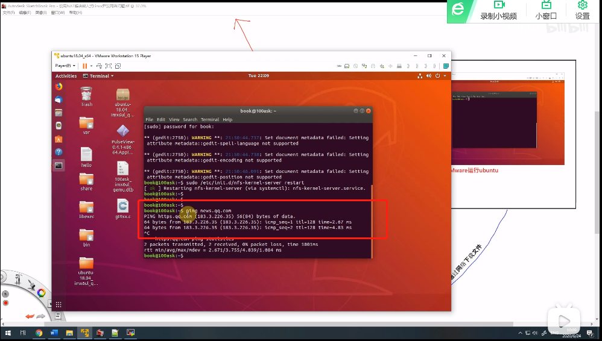Image resolution: width=602 pixels, height=341 pixels.
Task: Click the SketchBook redo arrow
Action: coord(40,316)
